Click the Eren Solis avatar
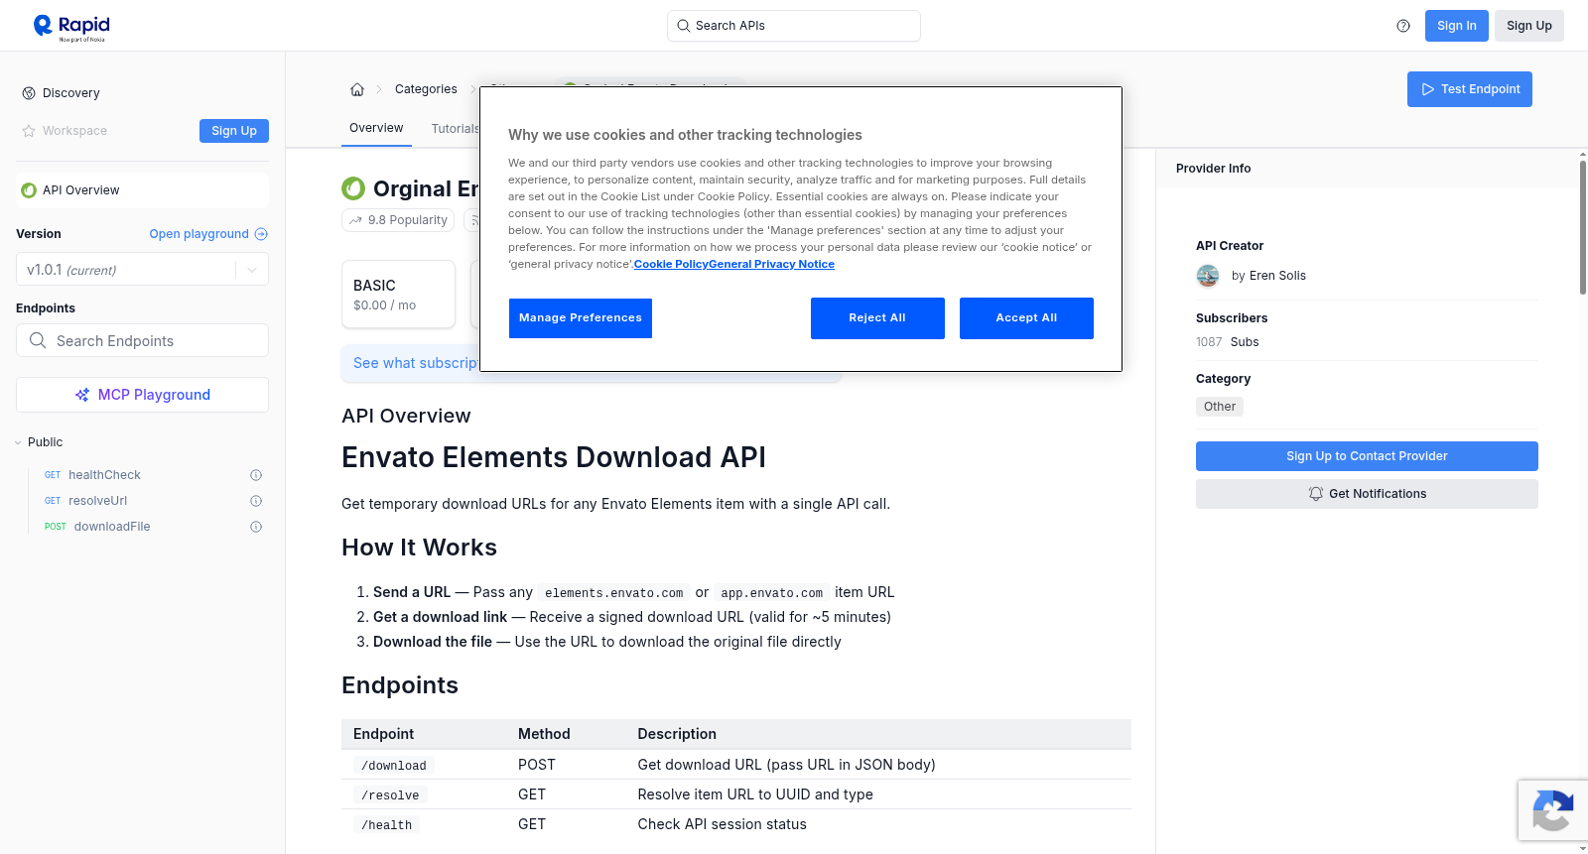This screenshot has width=1588, height=854. [1208, 276]
